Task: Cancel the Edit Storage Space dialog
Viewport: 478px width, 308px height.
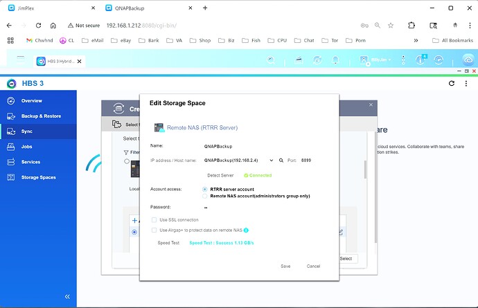Action: point(313,266)
